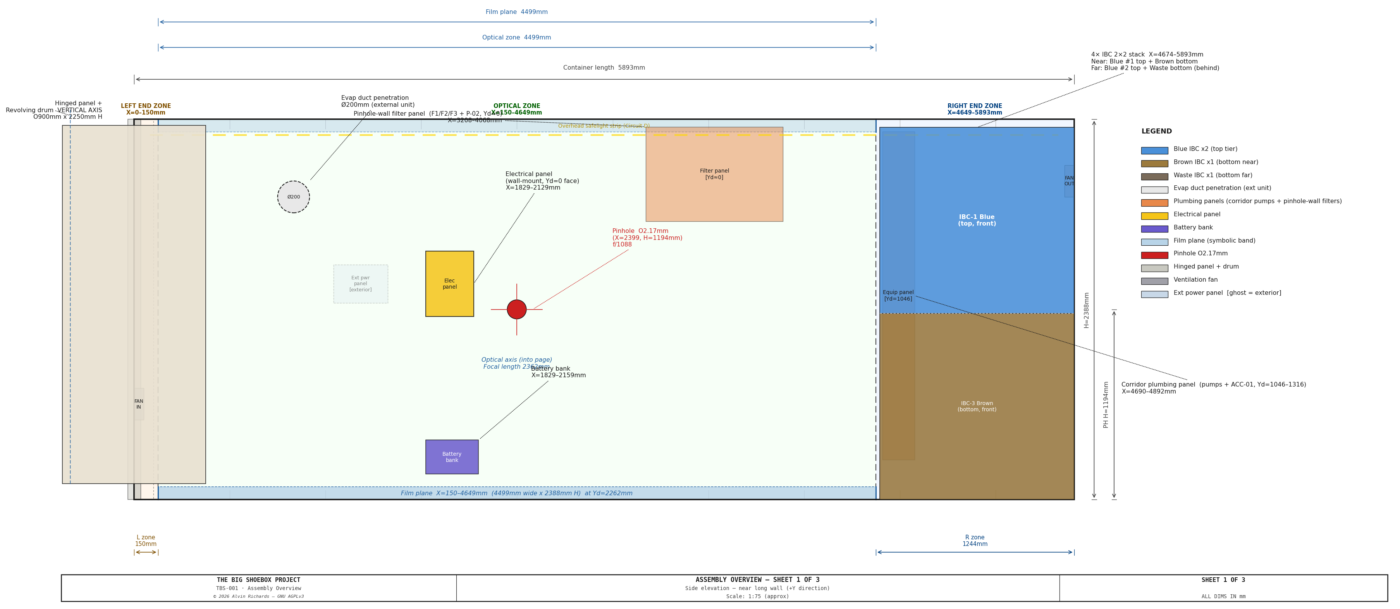Select the ghosted Ext pwr panel box

360,284
